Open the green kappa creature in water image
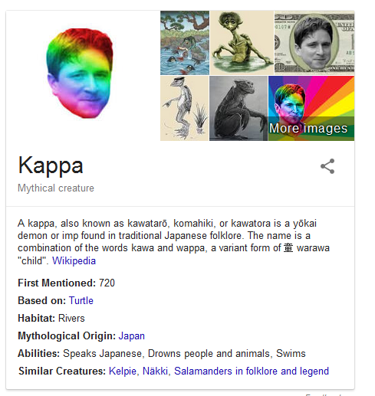This screenshot has height=396, width=375. tap(242, 43)
